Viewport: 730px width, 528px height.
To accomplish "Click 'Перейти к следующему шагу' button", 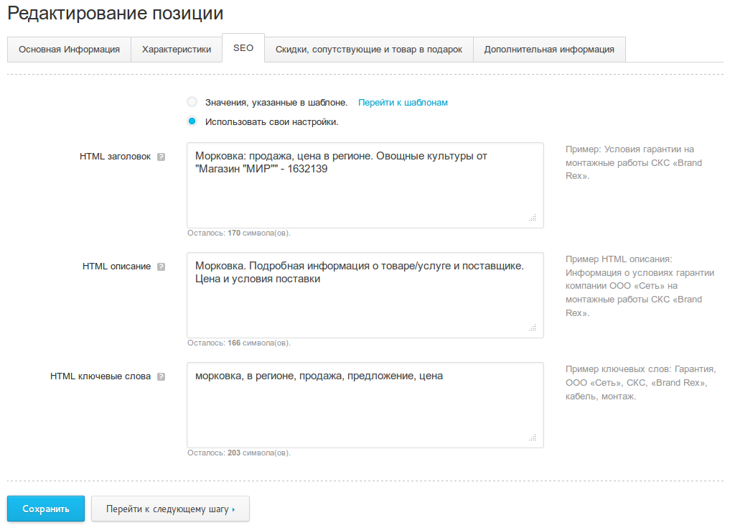I will (x=170, y=509).
